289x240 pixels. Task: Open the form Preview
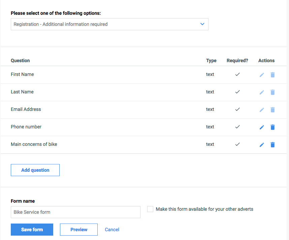pyautogui.click(x=79, y=230)
